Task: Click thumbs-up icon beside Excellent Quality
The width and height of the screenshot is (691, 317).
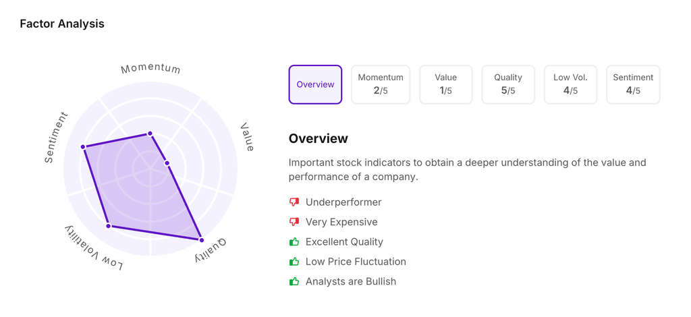Action: pyautogui.click(x=294, y=241)
